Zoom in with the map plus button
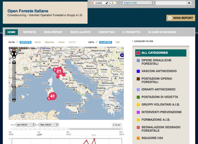 (x=14, y=62)
